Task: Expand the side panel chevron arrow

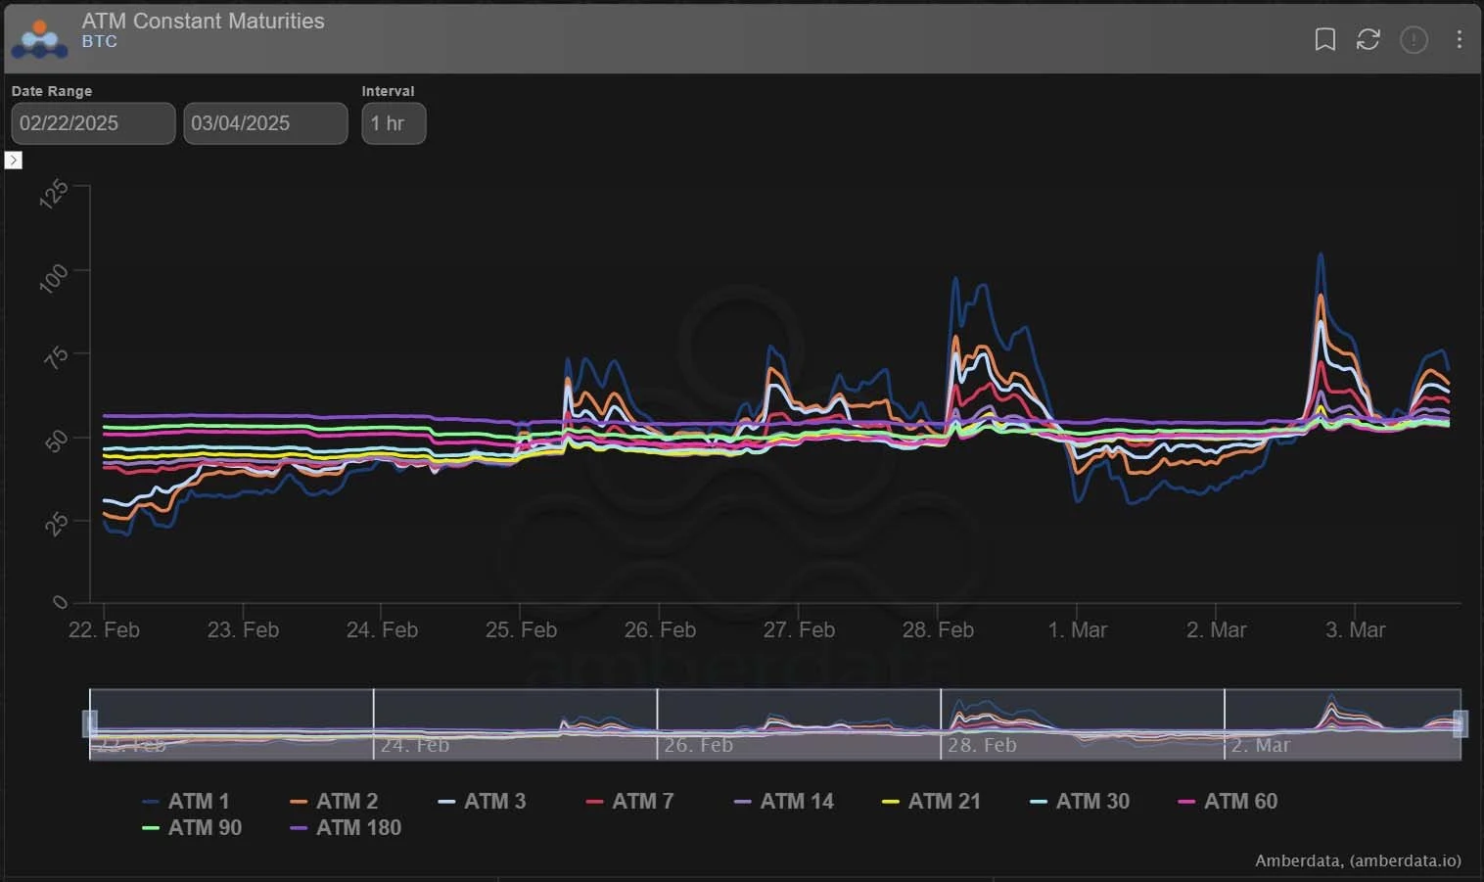Action: pos(14,160)
